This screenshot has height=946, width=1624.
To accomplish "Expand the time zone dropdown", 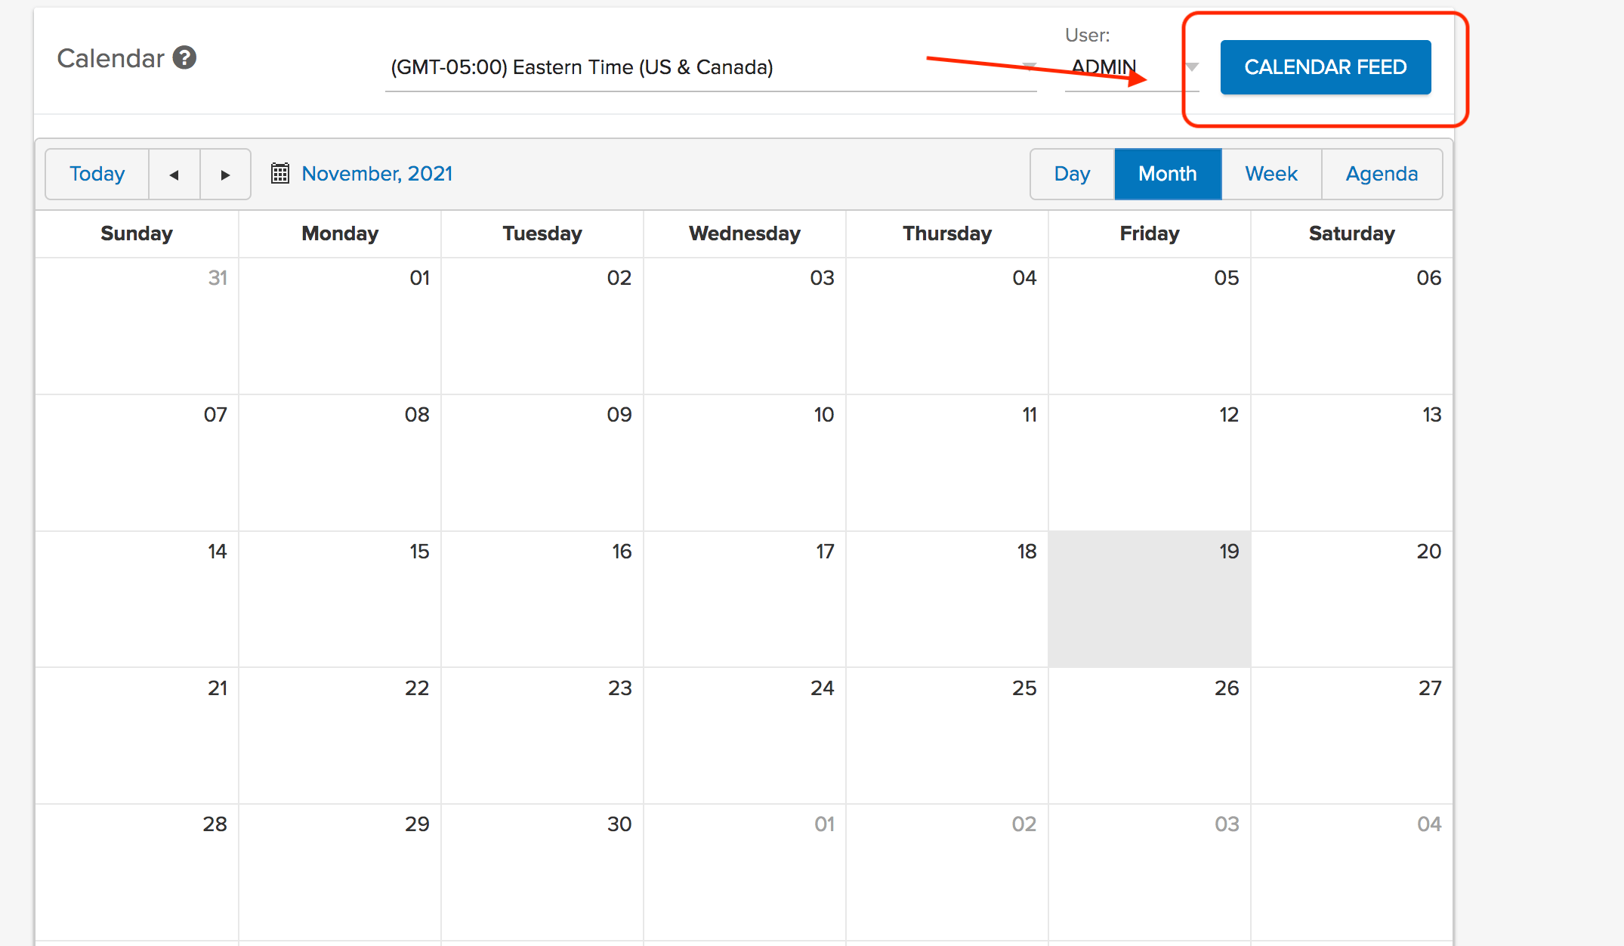I will (x=1029, y=66).
